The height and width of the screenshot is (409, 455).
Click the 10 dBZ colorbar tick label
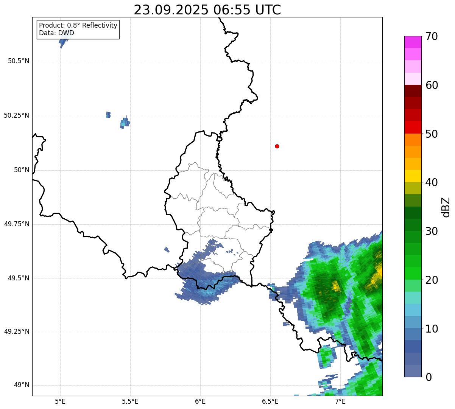(431, 328)
